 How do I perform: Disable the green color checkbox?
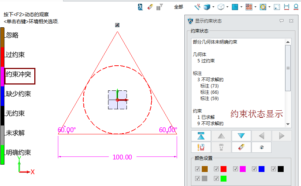click(217, 179)
